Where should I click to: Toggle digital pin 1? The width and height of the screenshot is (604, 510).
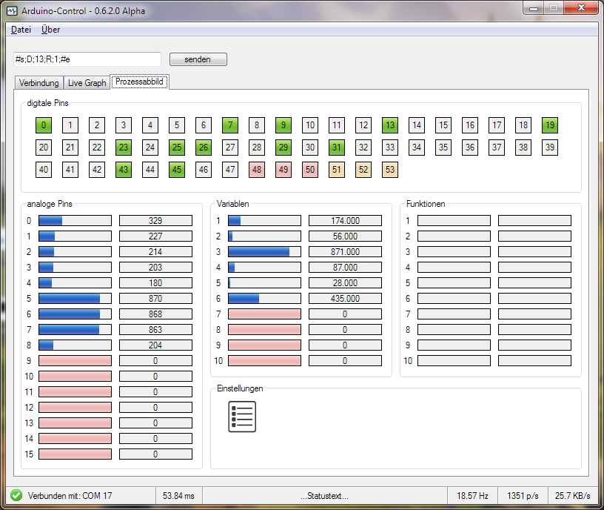70,125
